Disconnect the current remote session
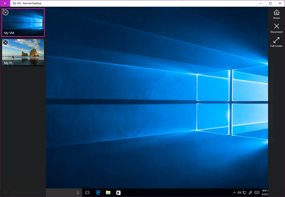The height and width of the screenshot is (197, 285). click(276, 28)
